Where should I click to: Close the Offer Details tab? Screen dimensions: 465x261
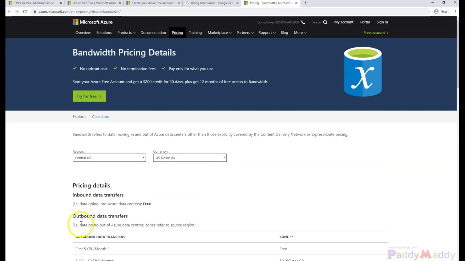[x=61, y=3]
